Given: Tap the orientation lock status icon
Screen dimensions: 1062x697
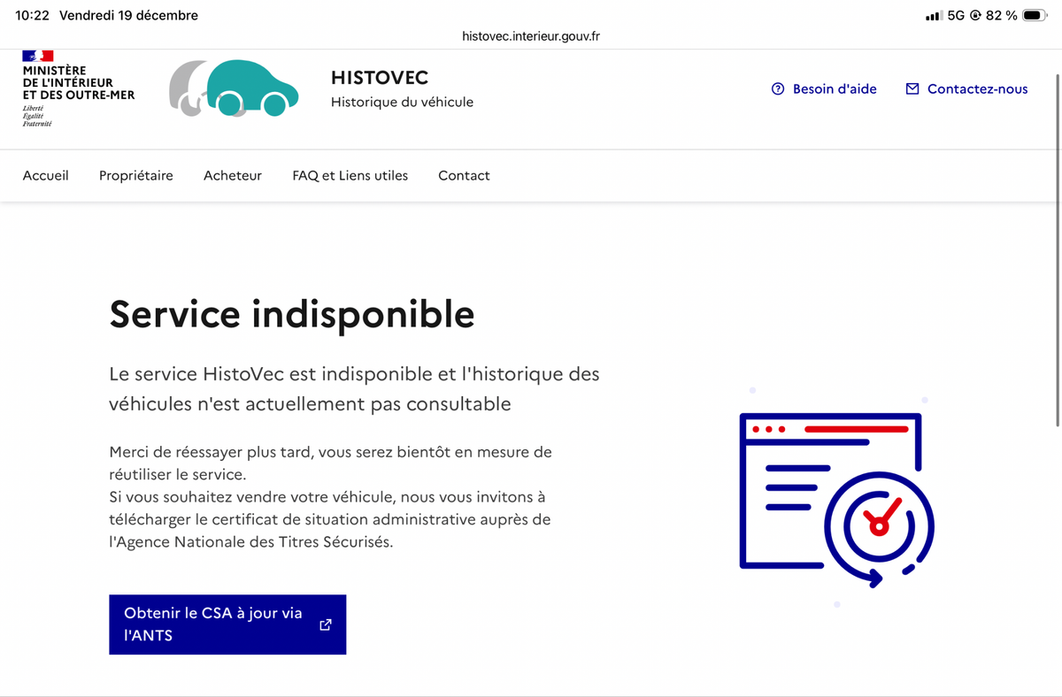Looking at the screenshot, I should (x=976, y=15).
